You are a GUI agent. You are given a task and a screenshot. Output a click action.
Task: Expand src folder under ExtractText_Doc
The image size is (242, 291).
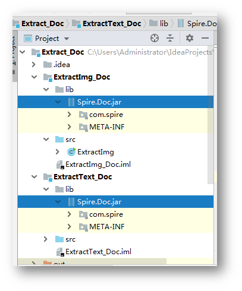(x=45, y=239)
